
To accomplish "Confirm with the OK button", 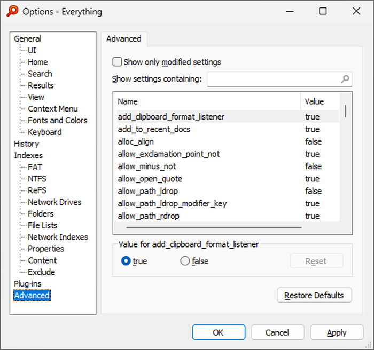I will (x=219, y=332).
